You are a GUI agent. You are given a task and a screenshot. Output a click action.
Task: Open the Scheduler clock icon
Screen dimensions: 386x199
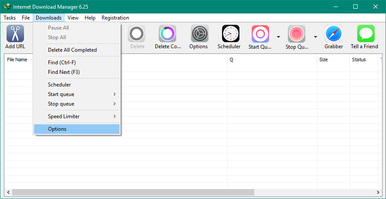point(231,33)
